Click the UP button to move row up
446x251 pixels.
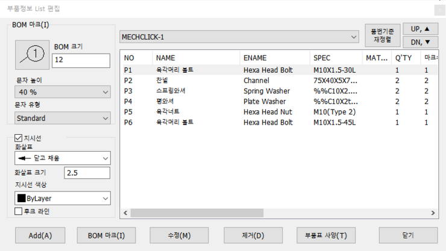(x=421, y=29)
